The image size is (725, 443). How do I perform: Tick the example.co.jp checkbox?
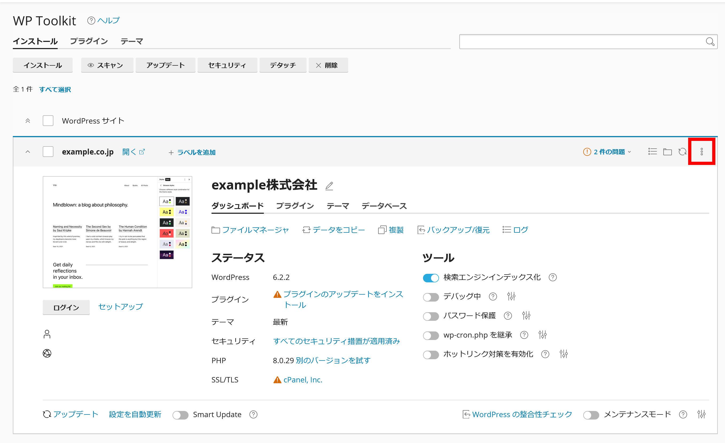click(x=48, y=152)
